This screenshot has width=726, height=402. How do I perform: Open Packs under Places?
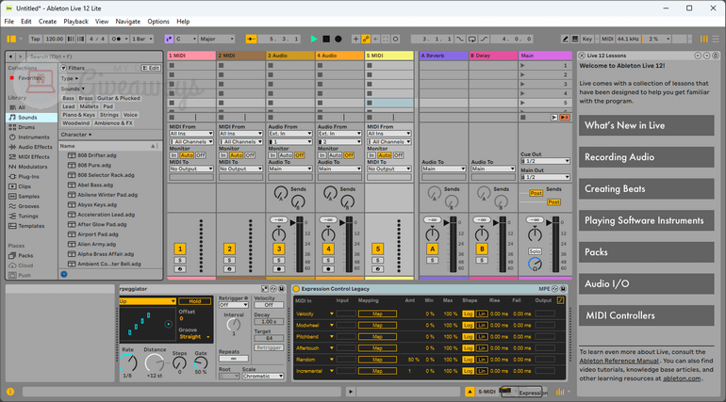25,255
